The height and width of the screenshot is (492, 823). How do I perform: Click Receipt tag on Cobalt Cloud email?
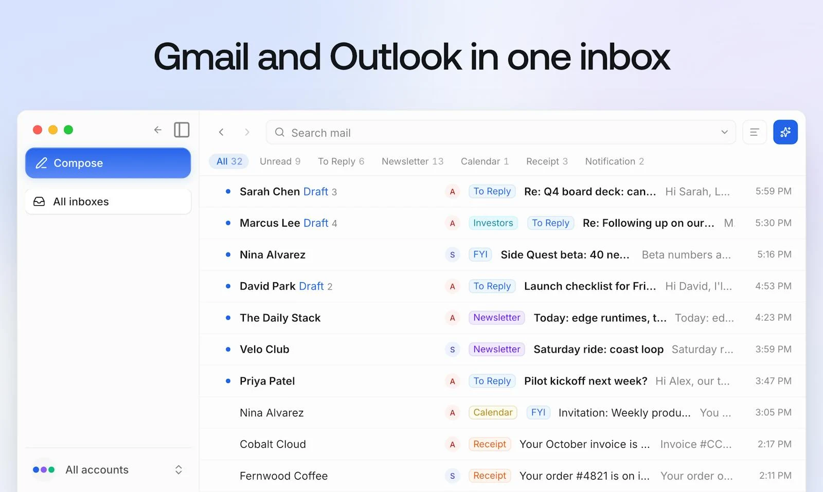click(489, 444)
